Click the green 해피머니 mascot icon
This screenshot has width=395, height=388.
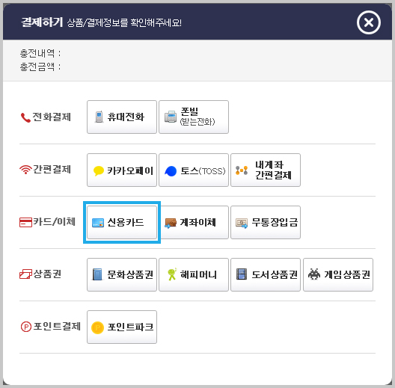(172, 274)
